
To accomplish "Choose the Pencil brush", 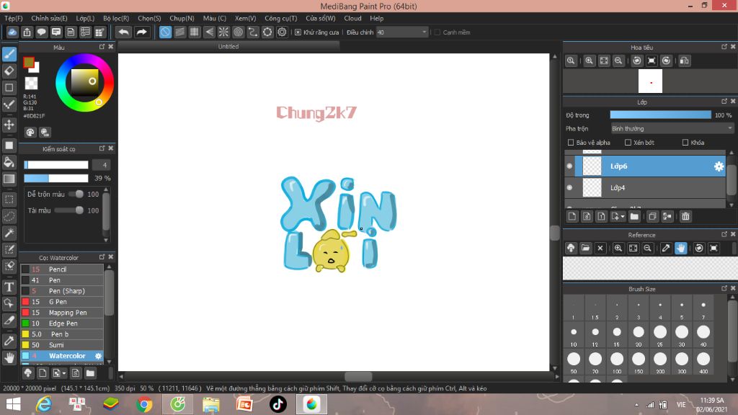I will coord(62,269).
